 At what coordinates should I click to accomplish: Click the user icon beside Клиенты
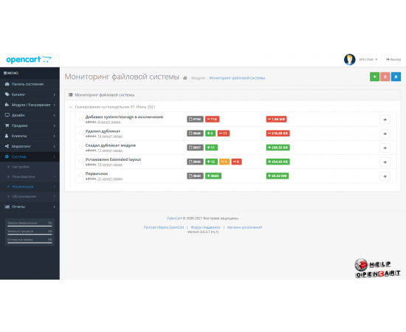(7, 136)
